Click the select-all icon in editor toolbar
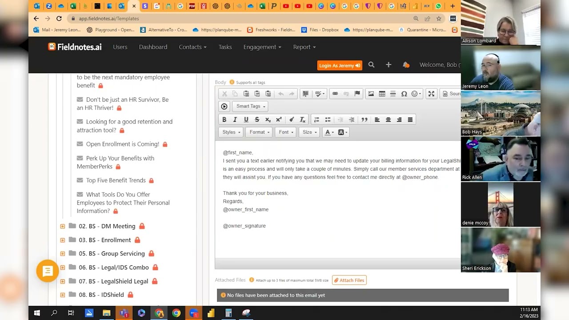 click(305, 94)
